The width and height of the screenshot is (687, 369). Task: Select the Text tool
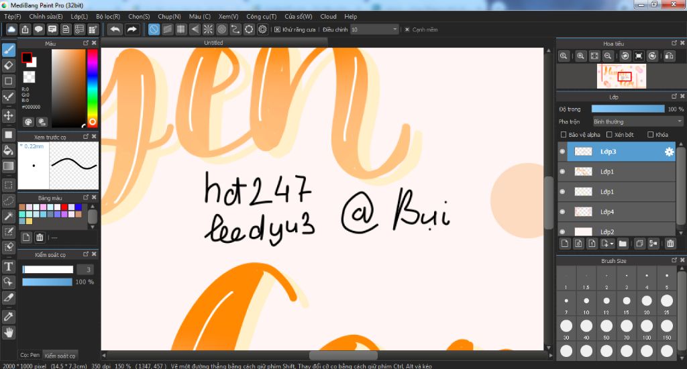(9, 266)
